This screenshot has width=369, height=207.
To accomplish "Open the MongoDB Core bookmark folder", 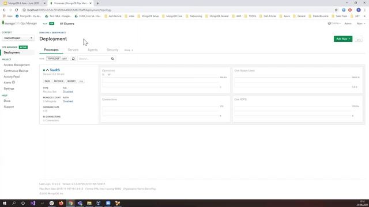I will 172,16.
